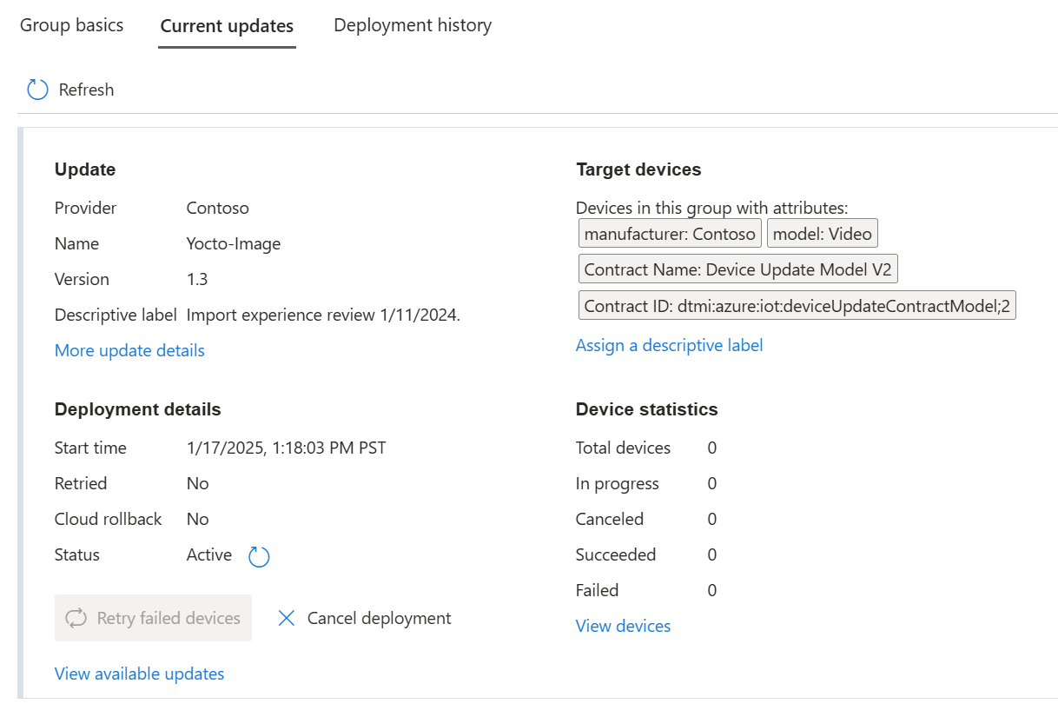Click the Start time value text
Image resolution: width=1058 pixels, height=717 pixels.
point(286,448)
